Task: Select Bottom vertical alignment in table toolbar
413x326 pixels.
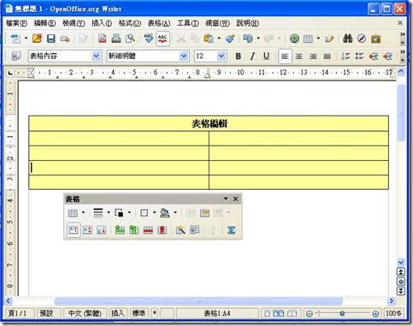Action: point(102,230)
